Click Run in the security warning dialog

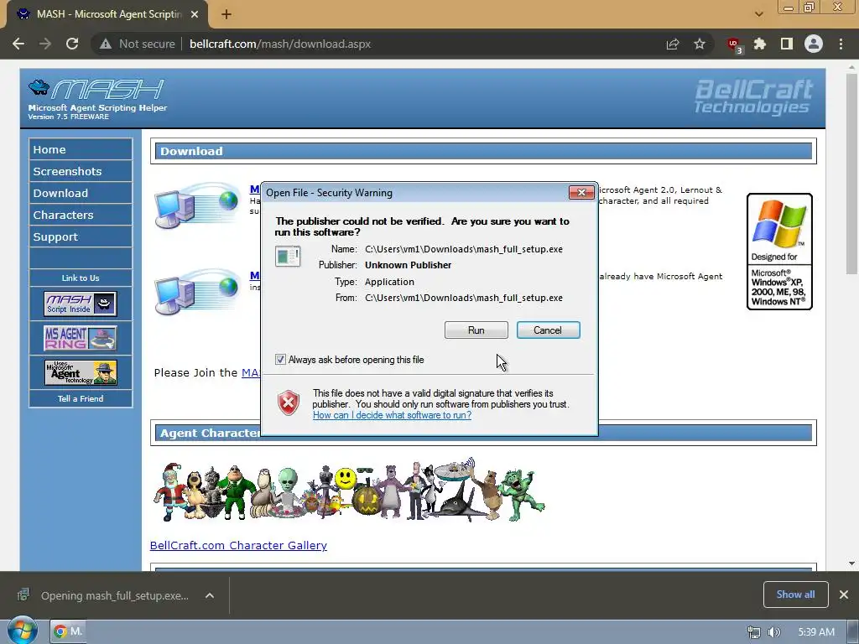pyautogui.click(x=476, y=330)
